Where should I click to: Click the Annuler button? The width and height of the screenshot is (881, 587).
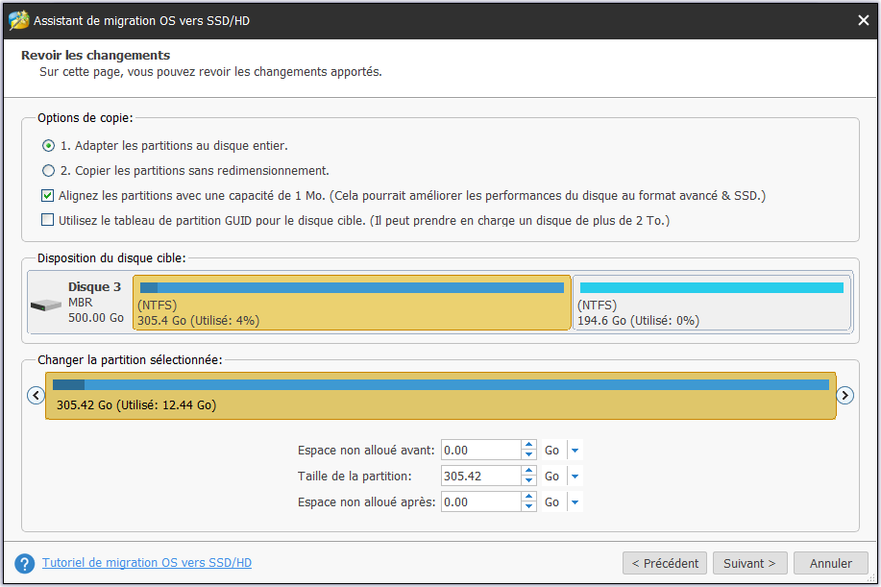(x=830, y=563)
